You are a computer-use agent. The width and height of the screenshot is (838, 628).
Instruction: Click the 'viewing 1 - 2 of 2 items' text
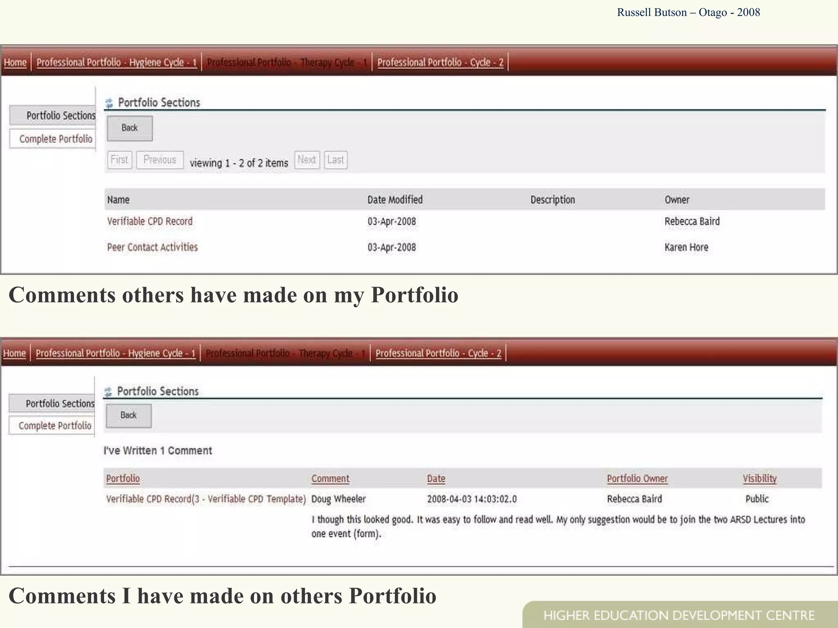239,163
